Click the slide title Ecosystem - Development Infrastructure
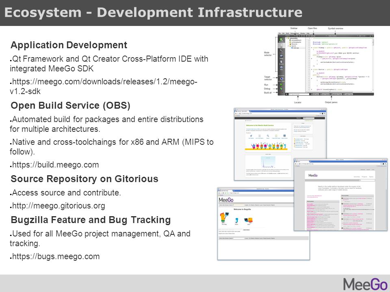Viewport: 390px width, 292px height. pyautogui.click(x=153, y=13)
